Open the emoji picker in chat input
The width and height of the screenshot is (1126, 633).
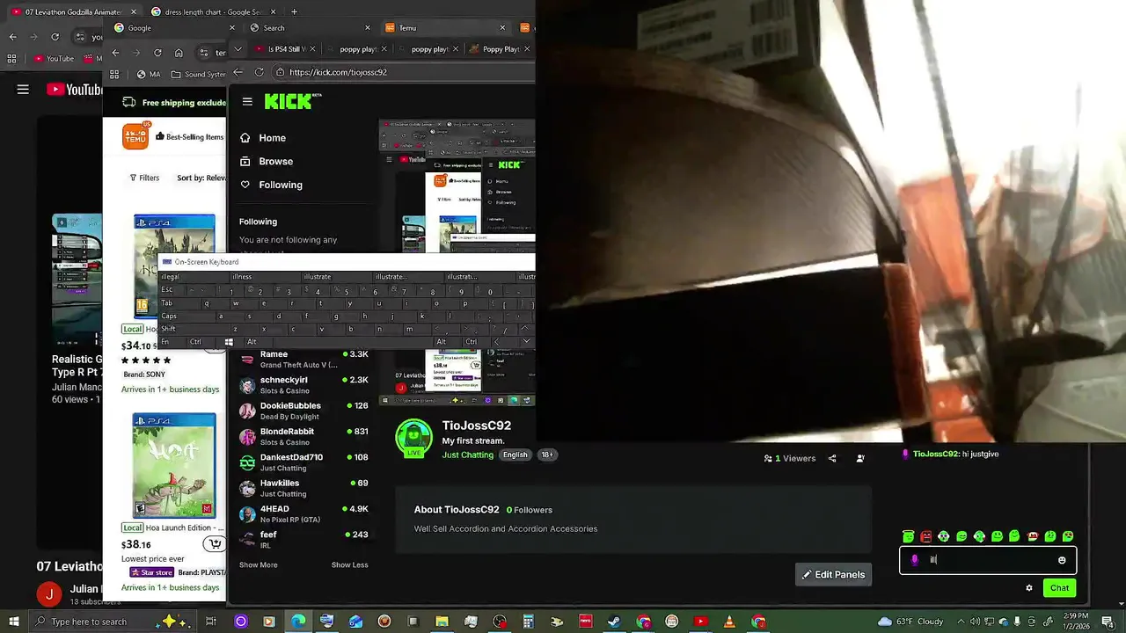point(1062,560)
